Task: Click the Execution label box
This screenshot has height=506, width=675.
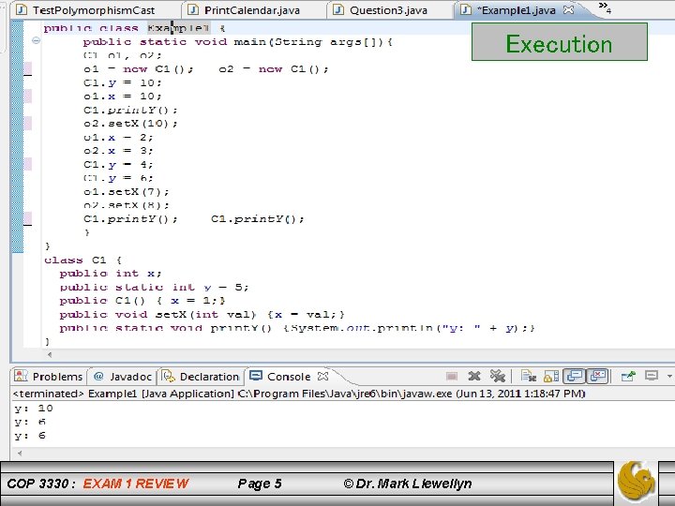Action: (x=559, y=42)
